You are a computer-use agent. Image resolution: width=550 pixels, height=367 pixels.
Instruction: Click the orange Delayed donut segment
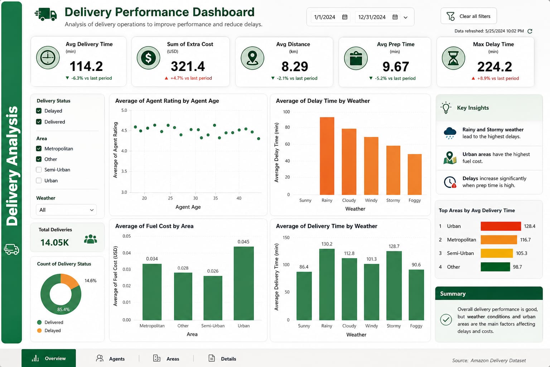click(70, 281)
